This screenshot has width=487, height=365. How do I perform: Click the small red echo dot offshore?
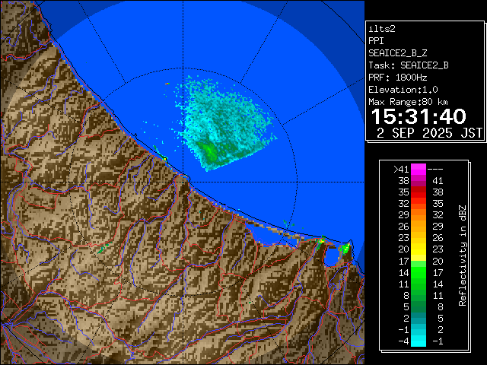point(167,82)
